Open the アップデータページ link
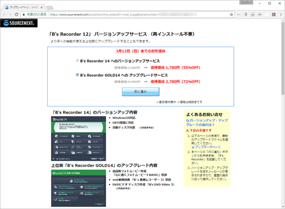This screenshot has width=285, height=209. pyautogui.click(x=207, y=147)
